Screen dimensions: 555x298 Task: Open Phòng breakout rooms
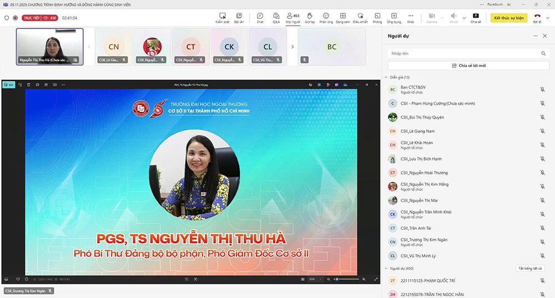pos(377,16)
